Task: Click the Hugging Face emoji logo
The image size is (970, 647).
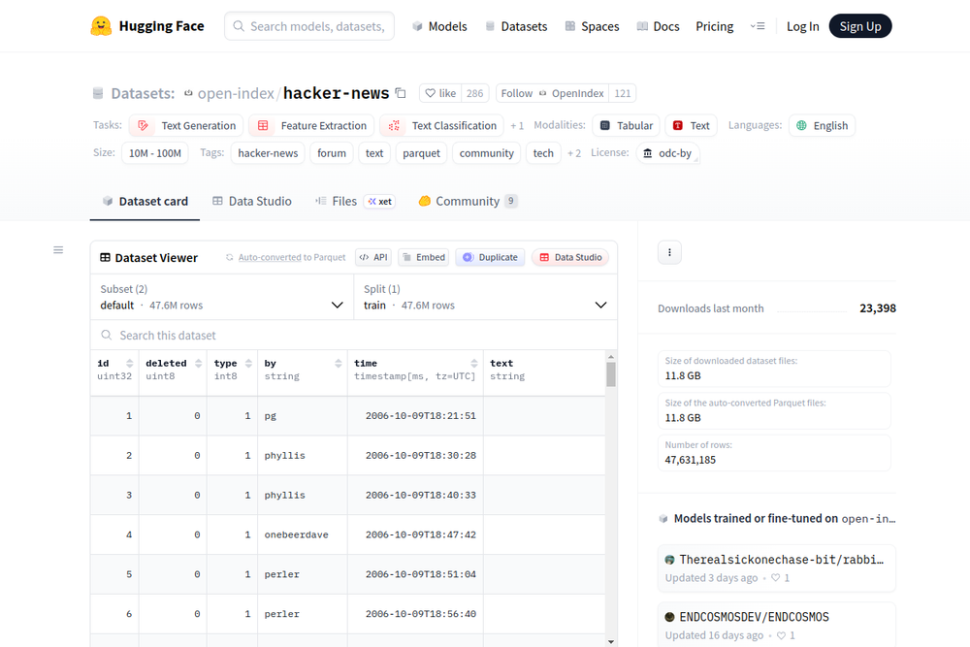Action: pyautogui.click(x=101, y=26)
